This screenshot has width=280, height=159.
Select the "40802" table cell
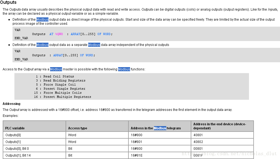[198, 142]
